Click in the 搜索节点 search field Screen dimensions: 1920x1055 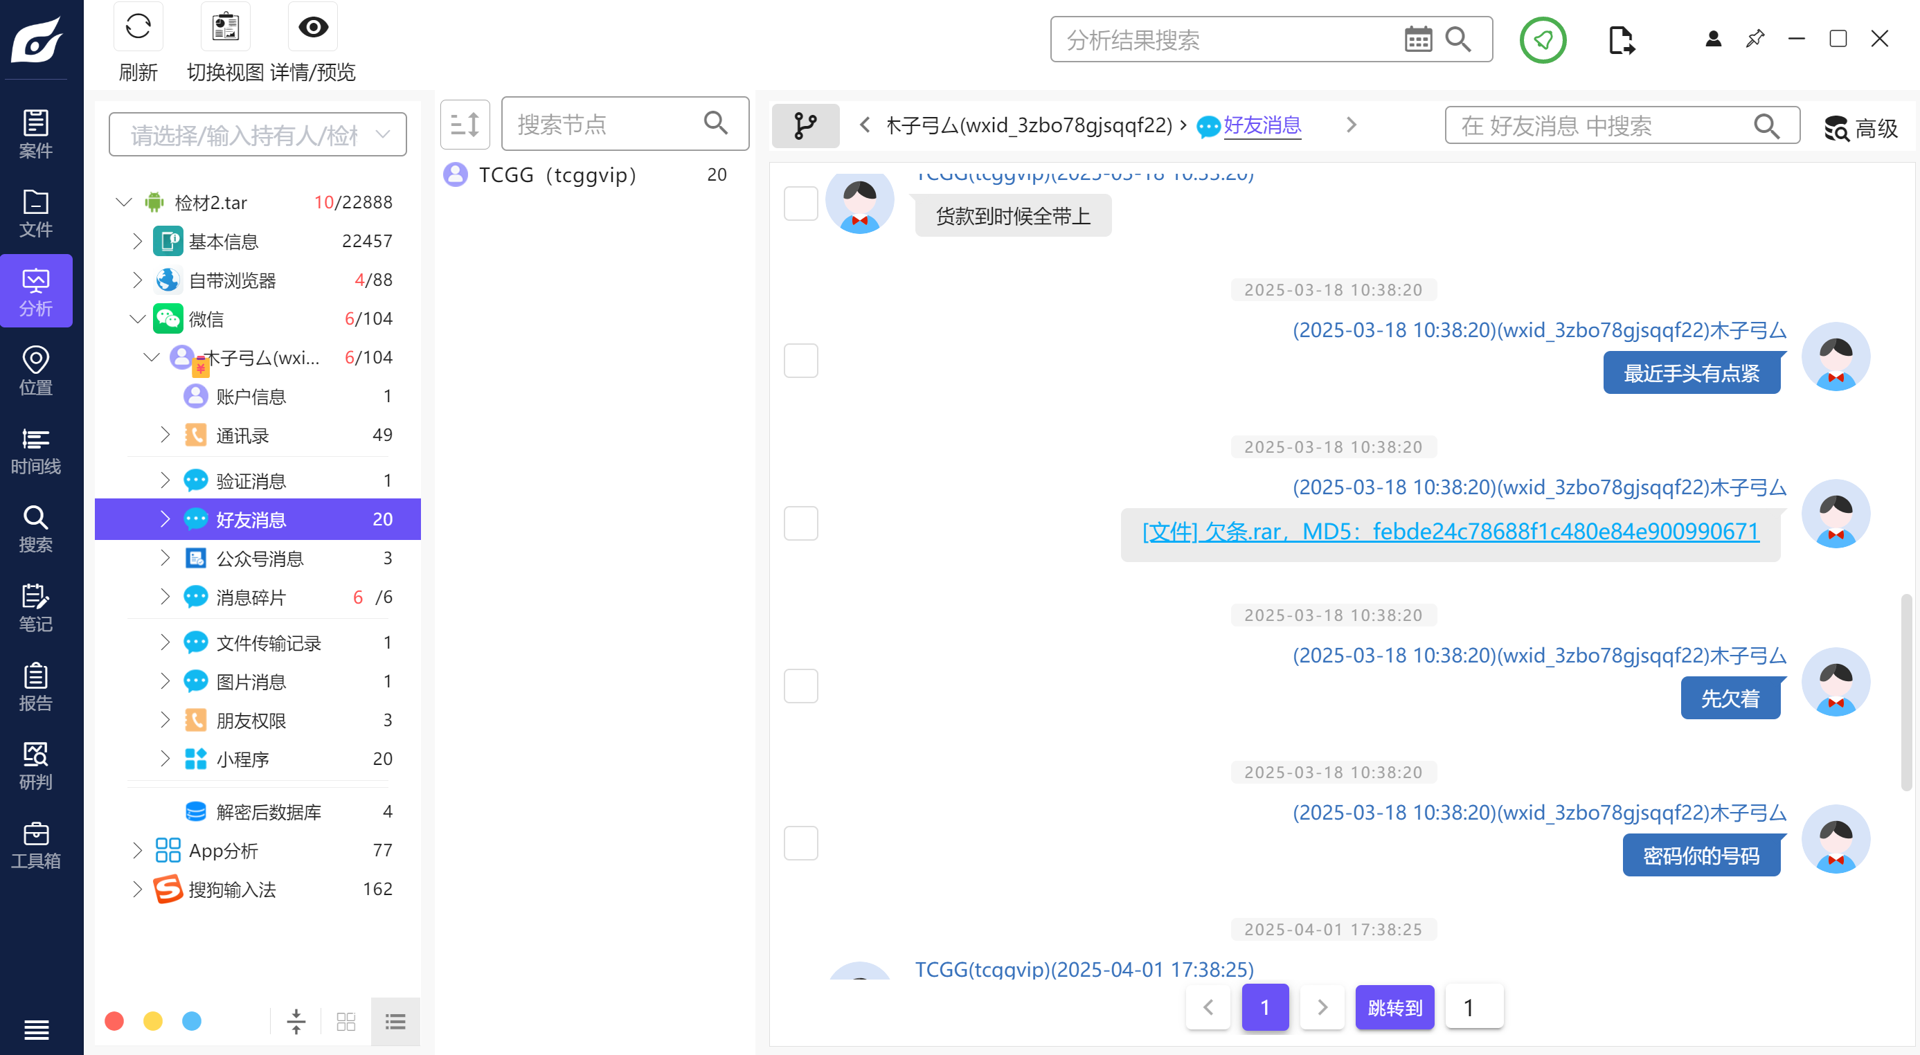coord(625,124)
